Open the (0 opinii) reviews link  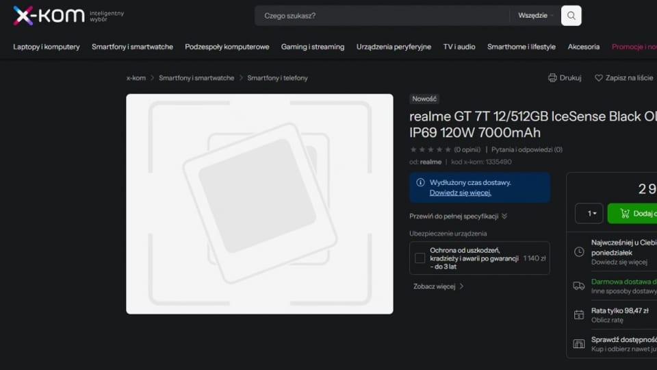tap(467, 149)
